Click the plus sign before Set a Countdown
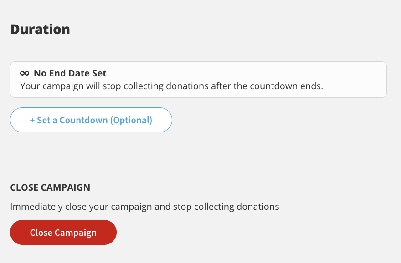Image resolution: width=401 pixels, height=263 pixels. 32,121
